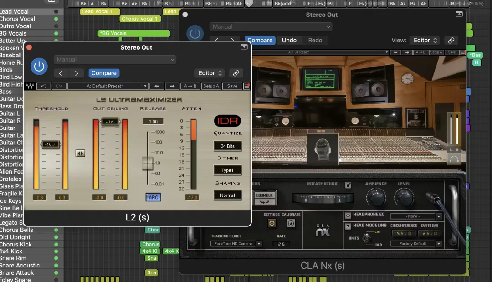Toggle the Boombox speaker button
The height and width of the screenshot is (282, 492).
click(x=265, y=198)
